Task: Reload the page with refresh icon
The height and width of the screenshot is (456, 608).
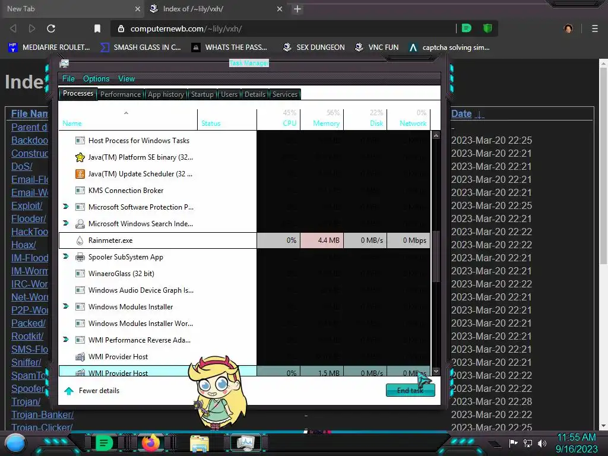Action: (51, 28)
